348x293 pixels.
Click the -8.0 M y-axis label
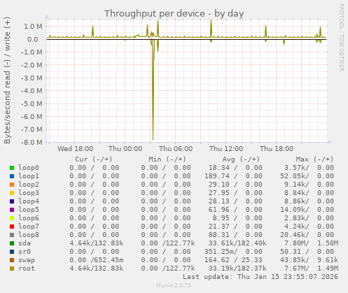32,142
